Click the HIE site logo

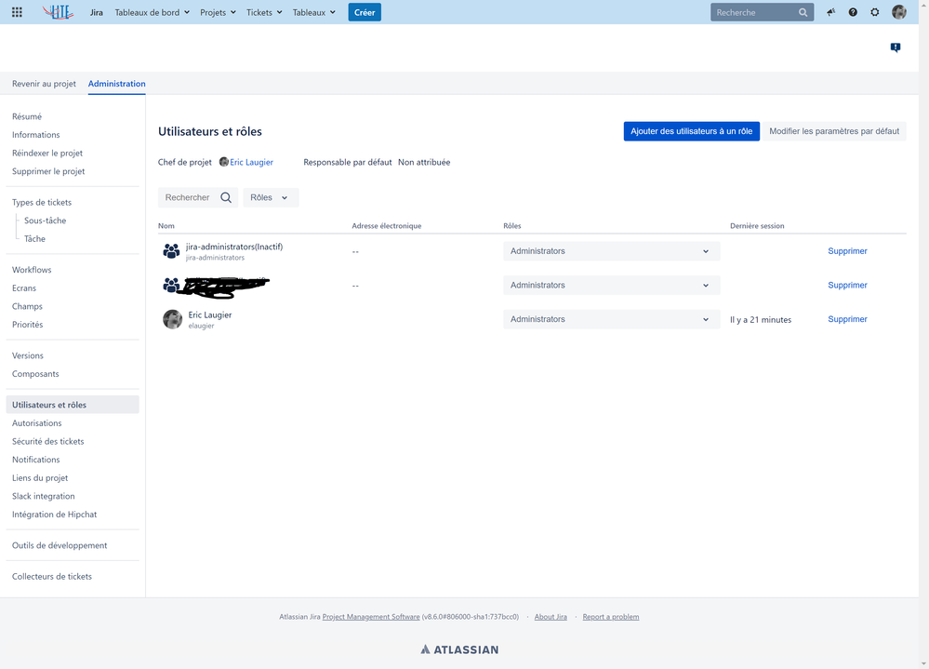point(58,12)
